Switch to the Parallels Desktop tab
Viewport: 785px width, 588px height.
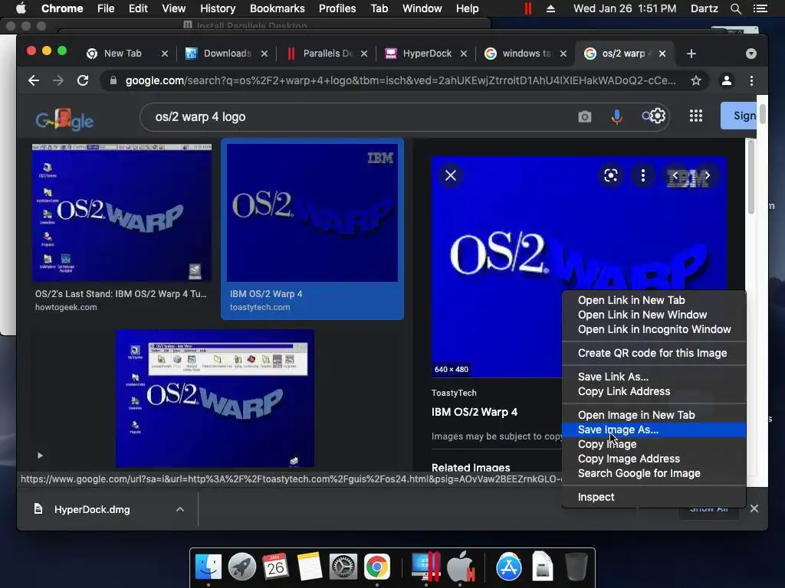pyautogui.click(x=327, y=54)
